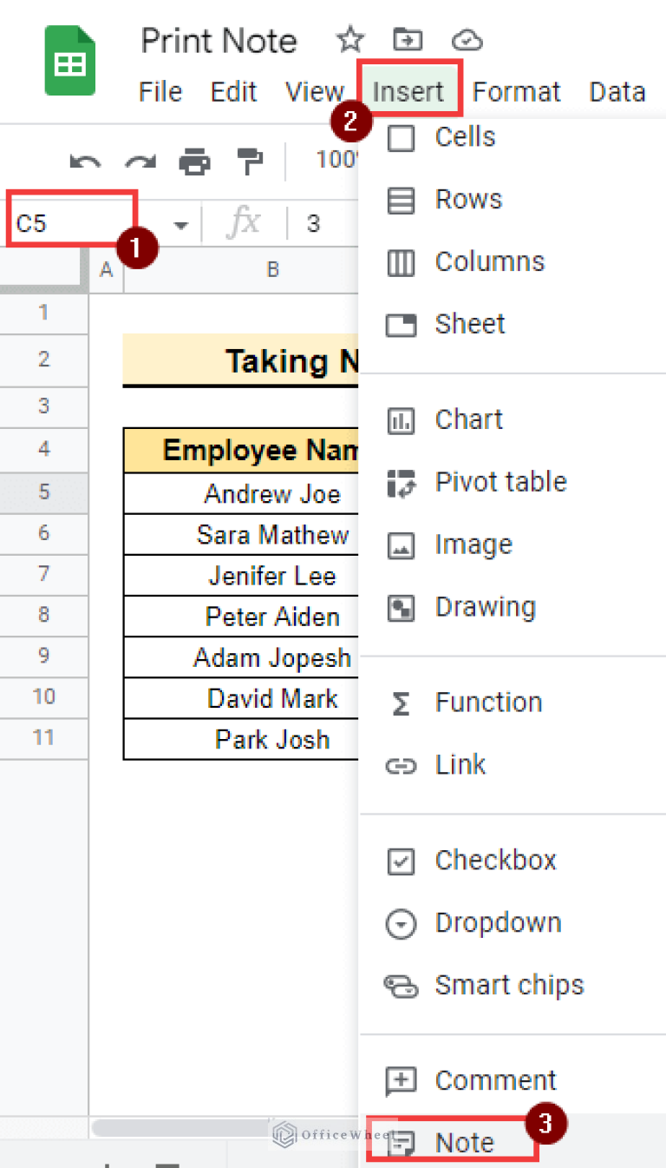Select the row 5 header
The image size is (666, 1168).
click(44, 492)
